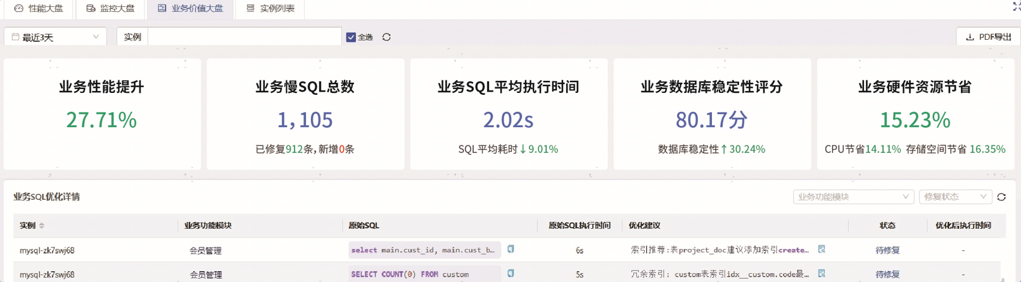This screenshot has height=282, width=1021.
Task: Select the 业务价值大盘 tab
Action: click(190, 8)
